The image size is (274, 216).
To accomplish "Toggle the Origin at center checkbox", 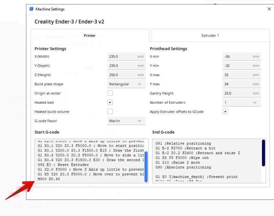I will pos(110,93).
